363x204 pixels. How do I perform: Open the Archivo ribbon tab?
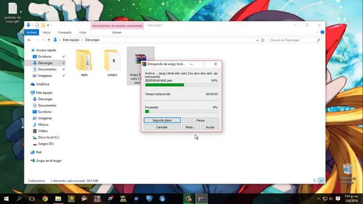pyautogui.click(x=32, y=32)
